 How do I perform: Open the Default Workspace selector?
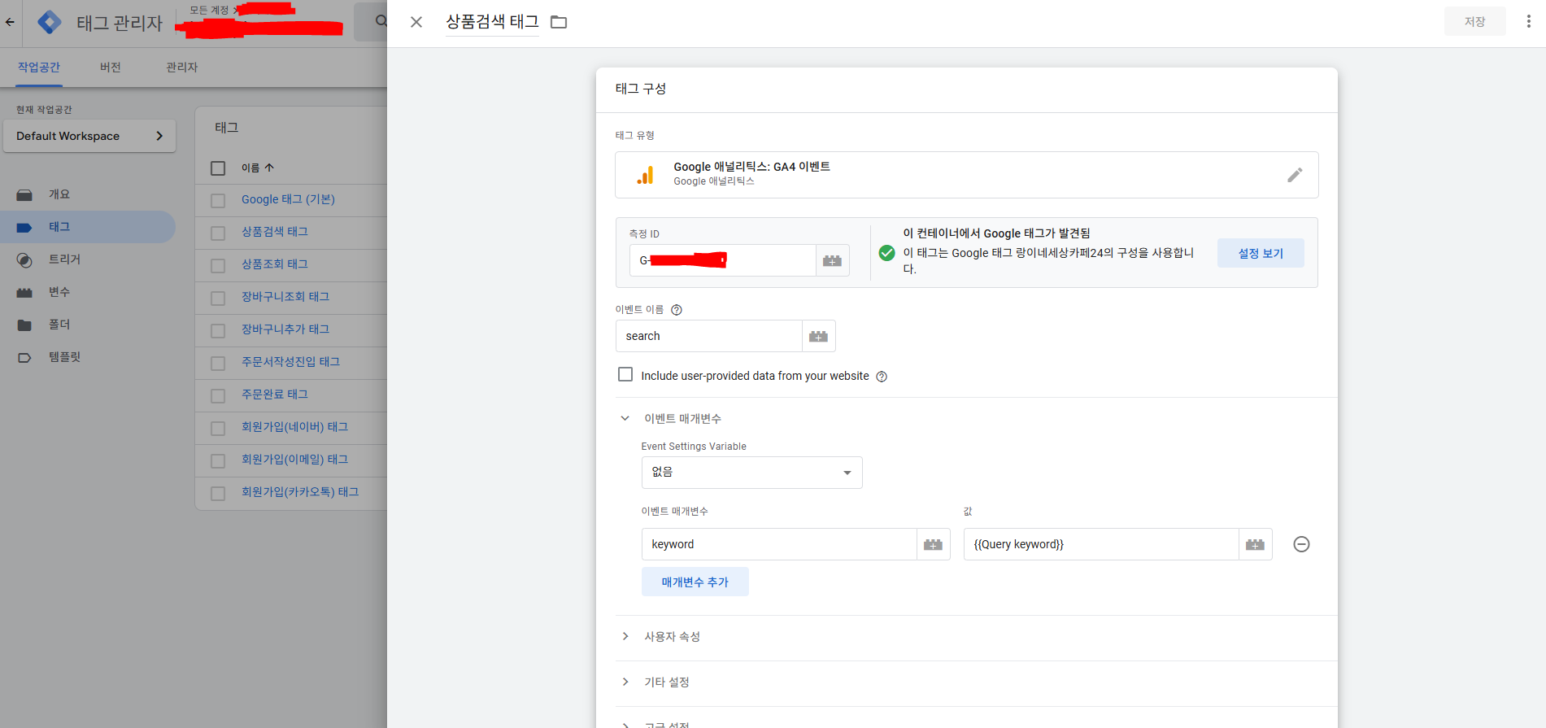click(x=89, y=136)
